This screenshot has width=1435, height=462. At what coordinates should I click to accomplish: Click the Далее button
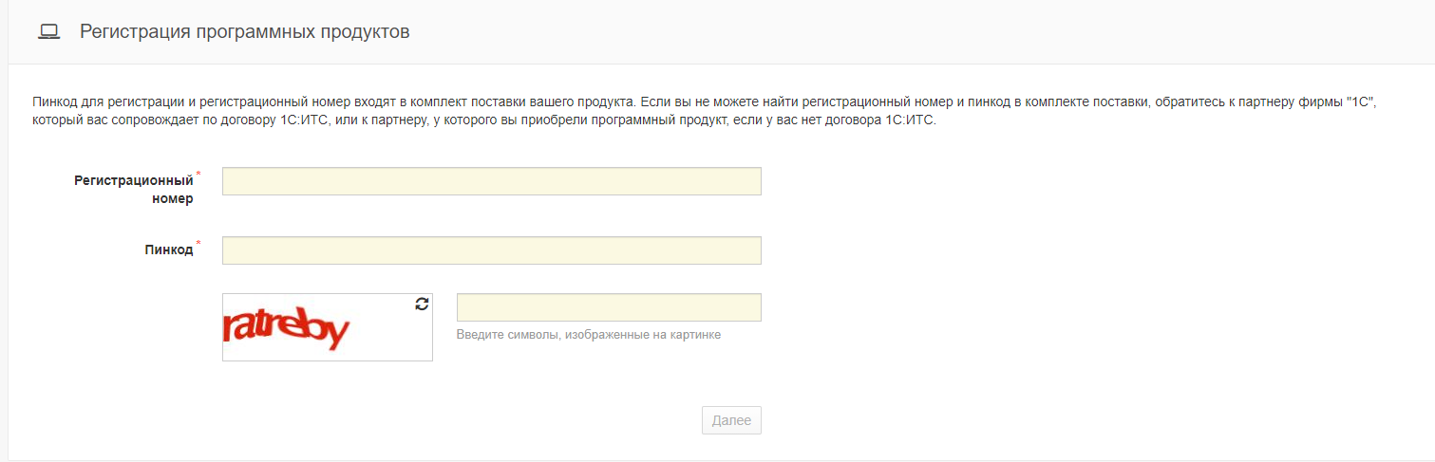coord(731,420)
